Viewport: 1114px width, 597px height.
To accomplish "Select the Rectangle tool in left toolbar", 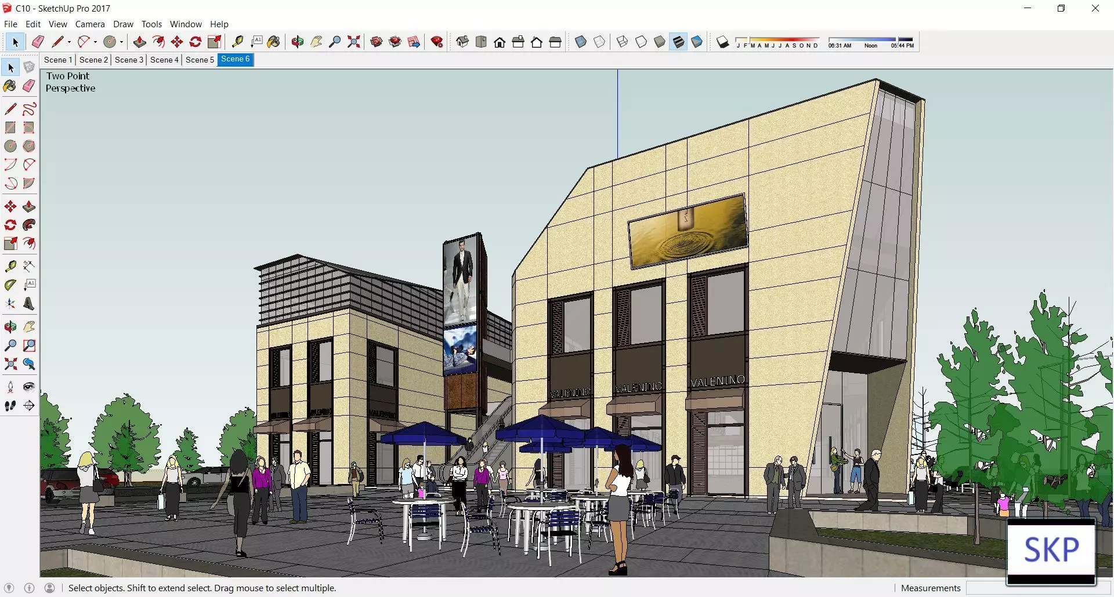I will point(10,128).
